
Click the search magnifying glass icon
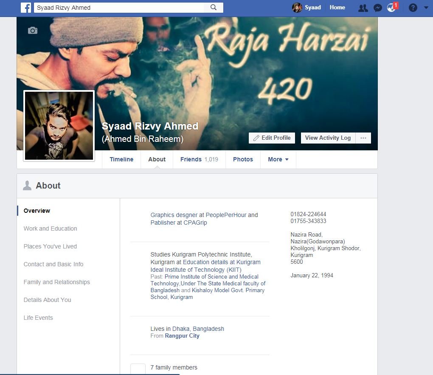pos(214,7)
